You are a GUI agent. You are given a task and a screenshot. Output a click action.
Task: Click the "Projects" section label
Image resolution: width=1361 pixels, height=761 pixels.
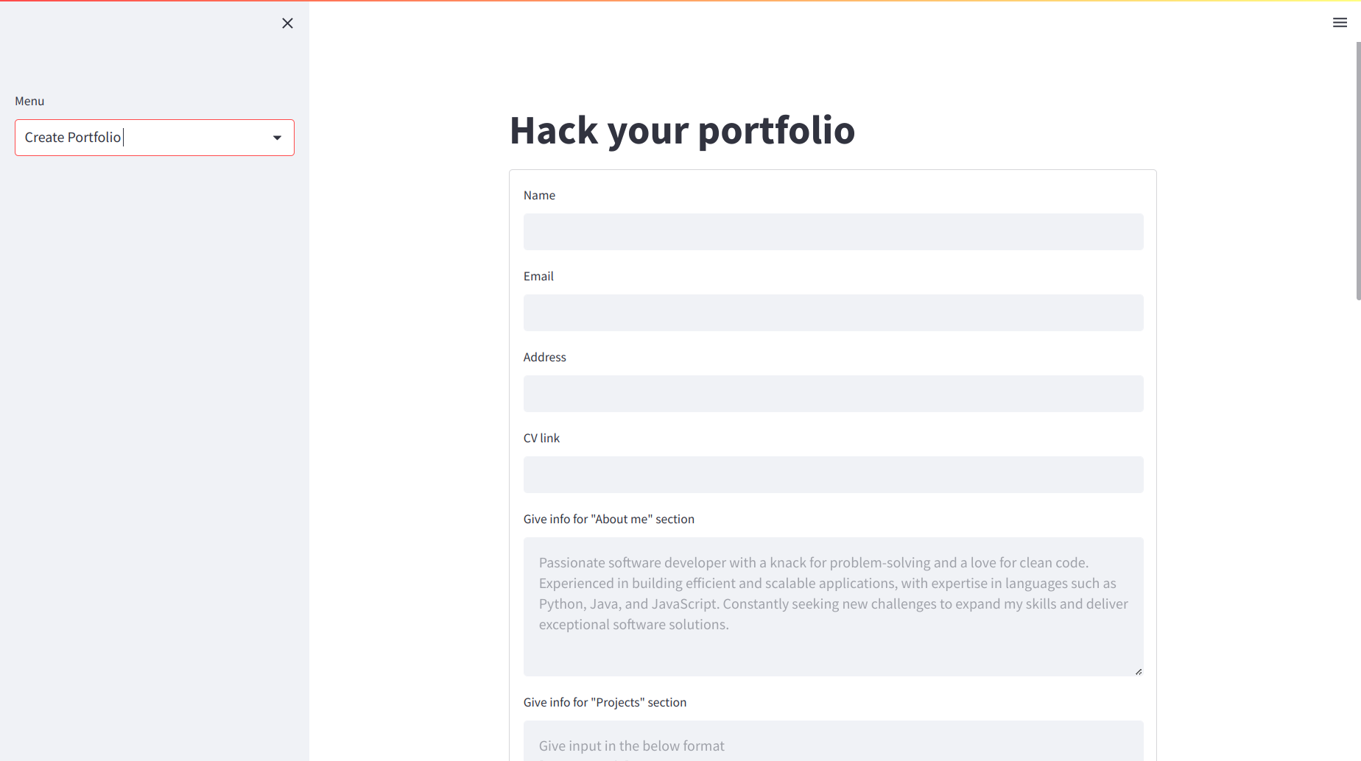605,702
